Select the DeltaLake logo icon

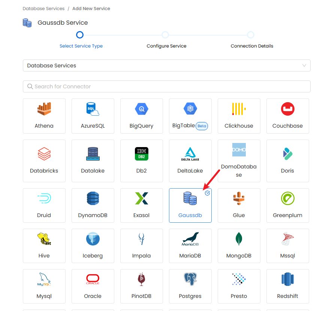click(x=190, y=154)
